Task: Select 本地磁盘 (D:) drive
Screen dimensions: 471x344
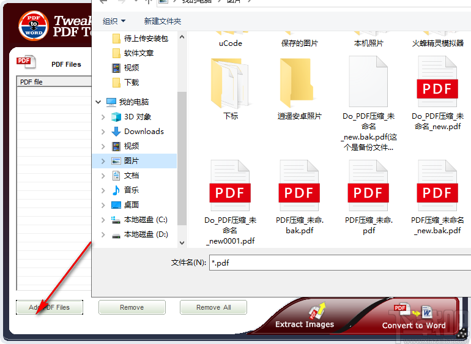Action: (139, 234)
